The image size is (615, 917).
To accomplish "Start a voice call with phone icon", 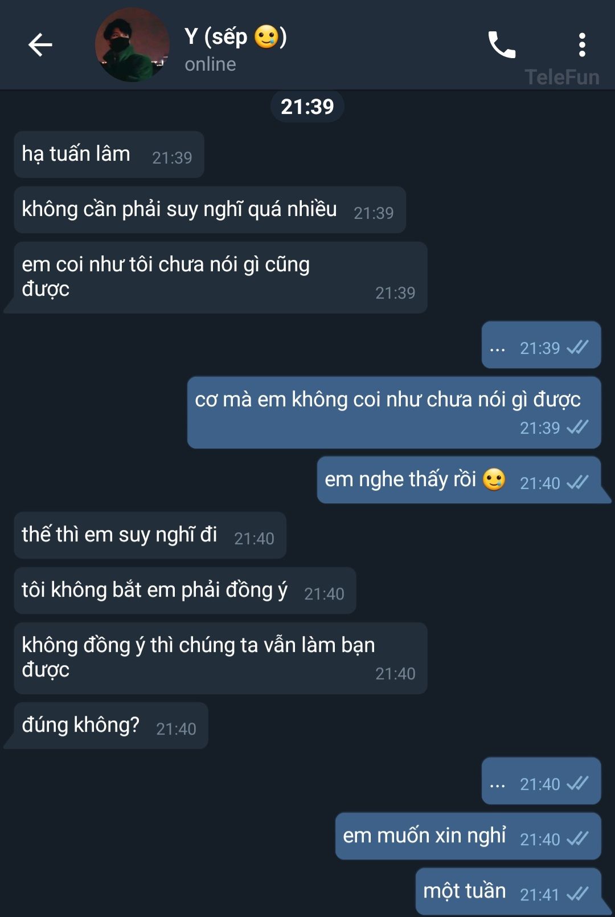I will click(502, 44).
